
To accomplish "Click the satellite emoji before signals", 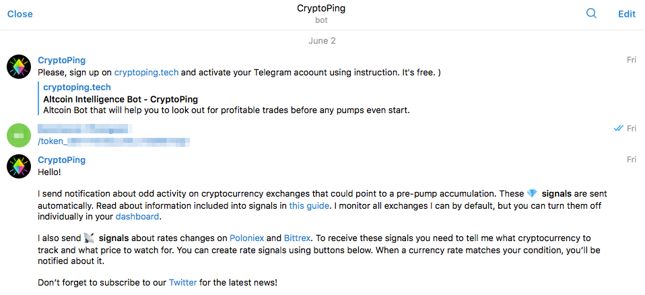I will coord(89,238).
